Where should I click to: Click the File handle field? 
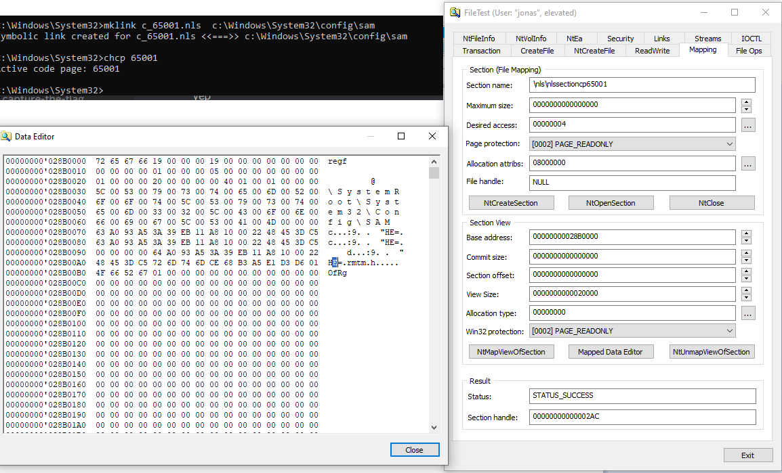632,183
